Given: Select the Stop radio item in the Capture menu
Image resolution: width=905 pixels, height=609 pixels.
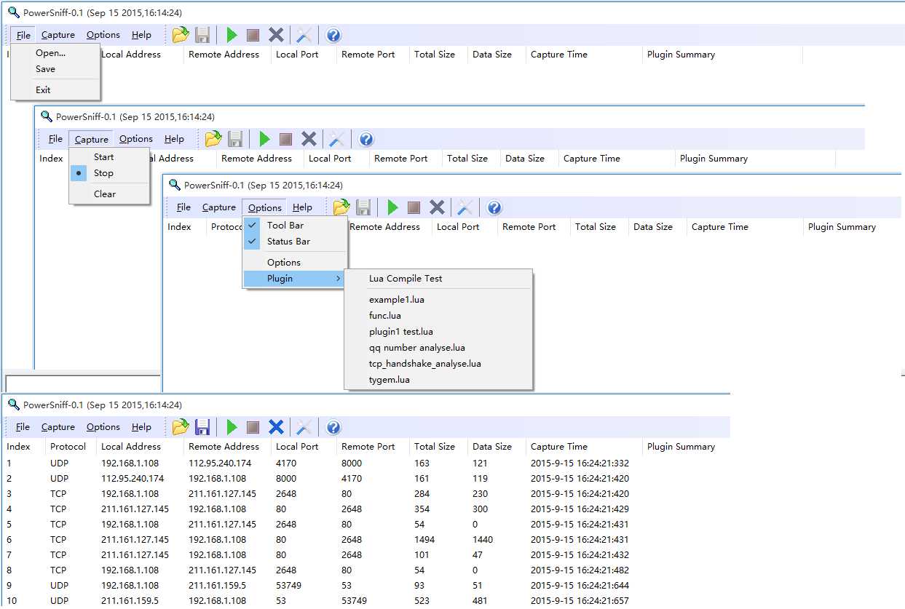Looking at the screenshot, I should [109, 173].
